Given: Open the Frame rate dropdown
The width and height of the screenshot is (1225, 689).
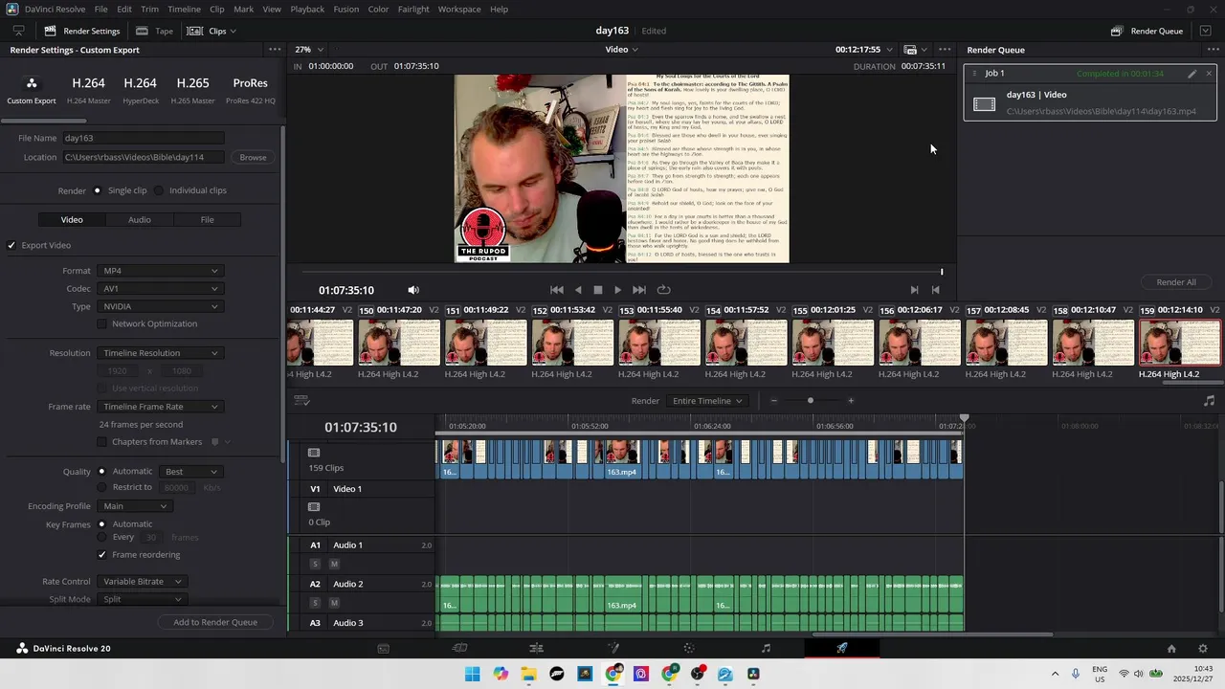Looking at the screenshot, I should click(x=160, y=407).
